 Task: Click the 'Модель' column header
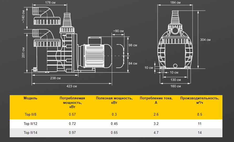(30, 98)
